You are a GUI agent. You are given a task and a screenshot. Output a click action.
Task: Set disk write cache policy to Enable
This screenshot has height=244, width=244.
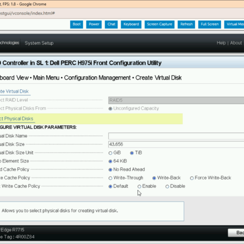click(x=139, y=186)
